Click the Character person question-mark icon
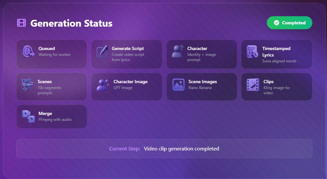Viewport: 327px width, 179px height. coord(177,51)
